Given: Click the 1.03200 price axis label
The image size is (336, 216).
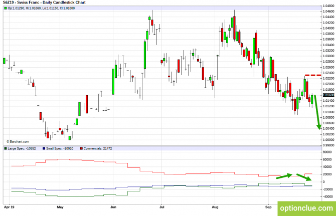Looking at the screenshot, I should (328, 51).
